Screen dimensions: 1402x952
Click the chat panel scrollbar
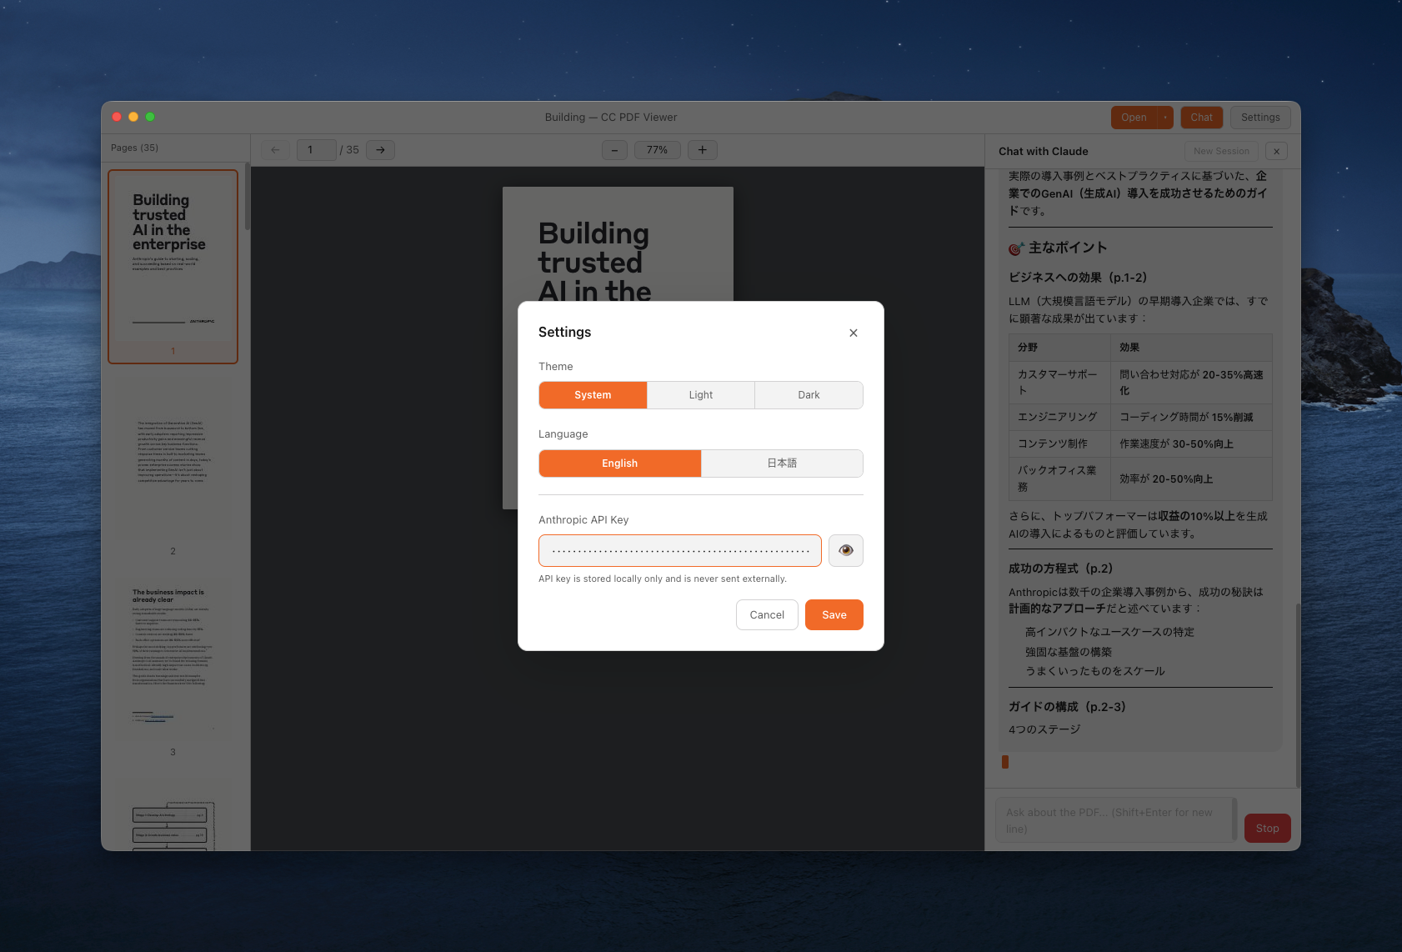(1297, 695)
